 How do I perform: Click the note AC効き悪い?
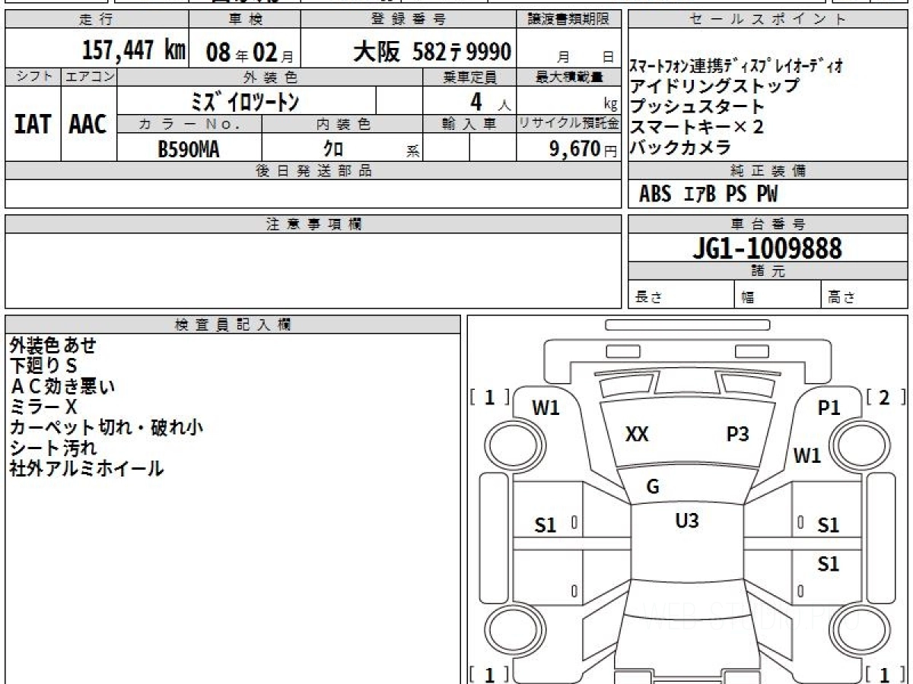click(x=62, y=387)
